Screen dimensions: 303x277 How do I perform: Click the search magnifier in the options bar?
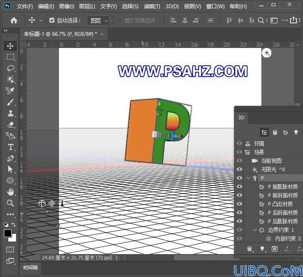pos(261,20)
